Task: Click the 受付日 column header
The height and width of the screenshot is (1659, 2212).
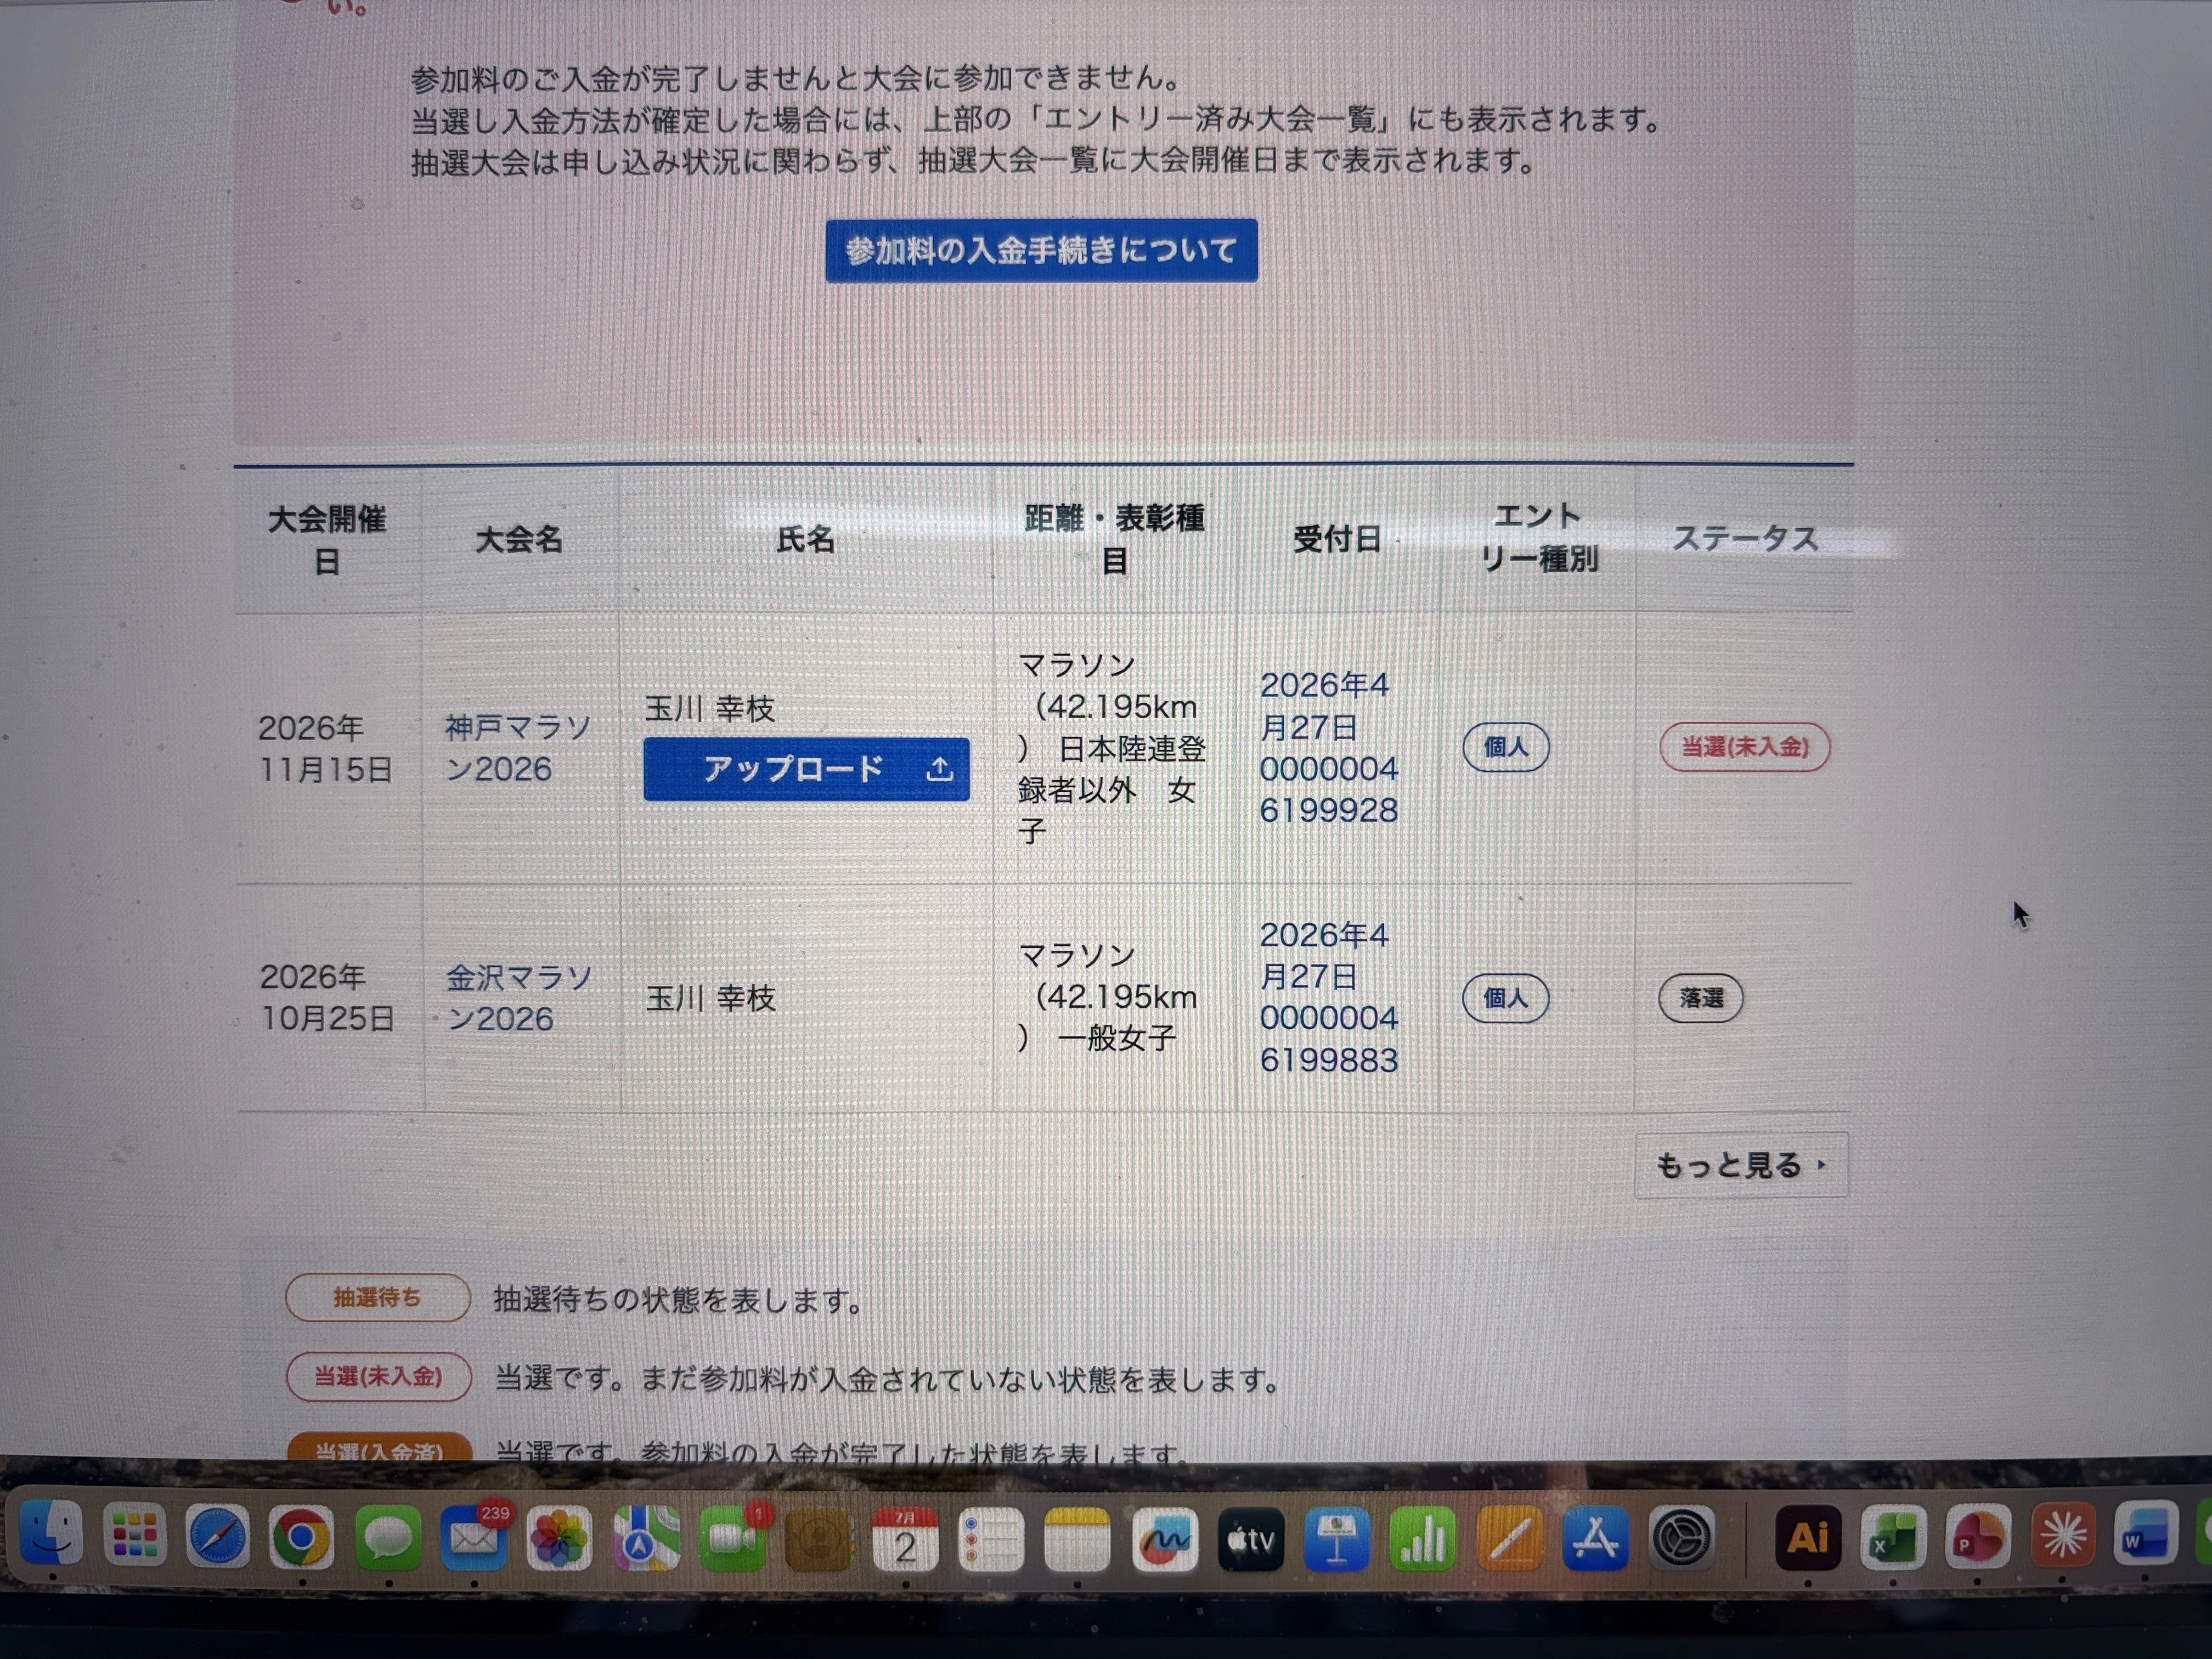Action: (x=1337, y=540)
